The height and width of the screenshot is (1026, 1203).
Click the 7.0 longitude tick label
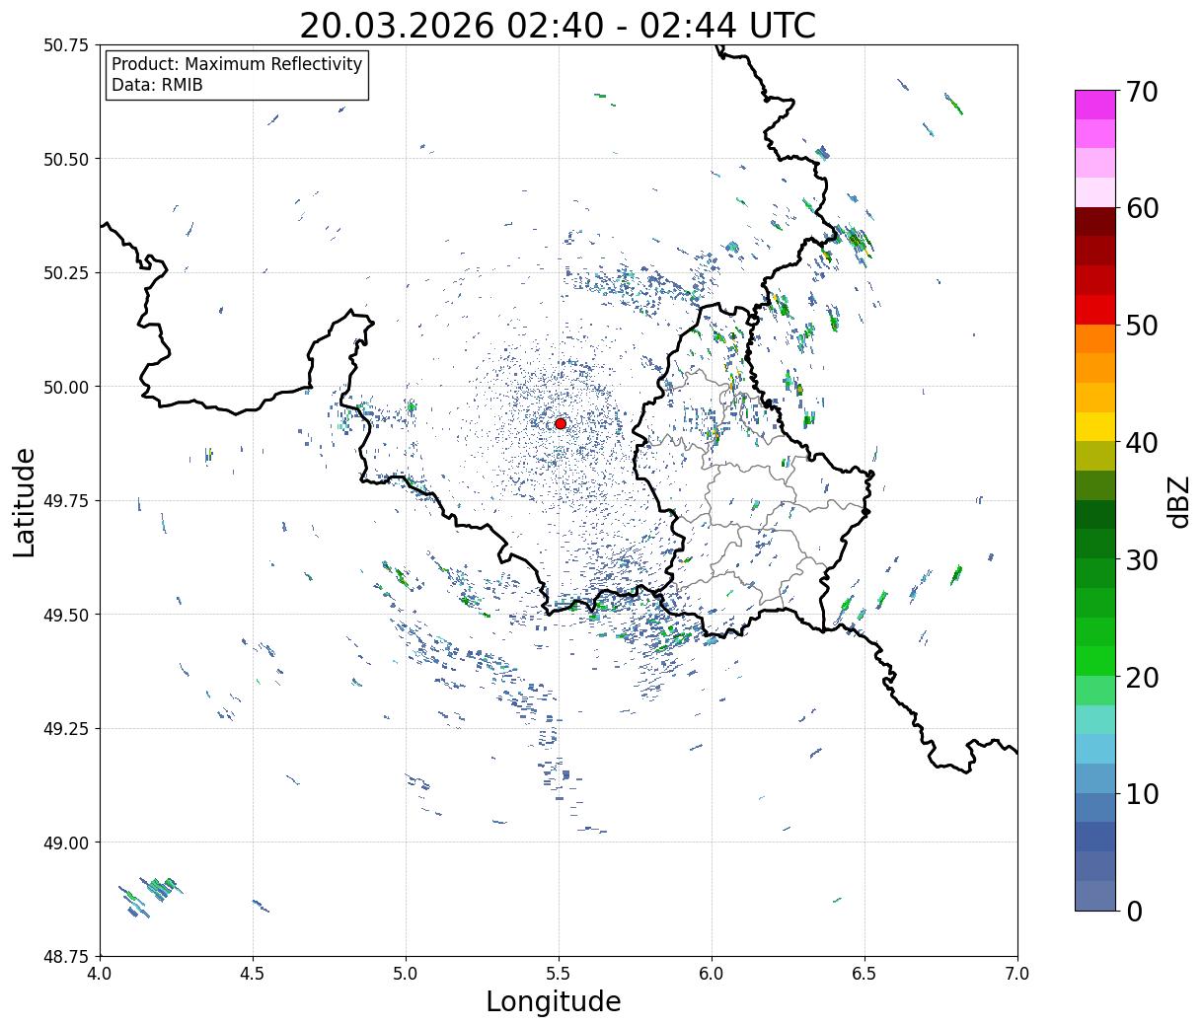pos(1017,974)
